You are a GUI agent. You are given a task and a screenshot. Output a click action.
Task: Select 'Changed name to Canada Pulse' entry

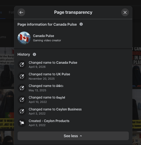pyautogui.click(x=53, y=63)
